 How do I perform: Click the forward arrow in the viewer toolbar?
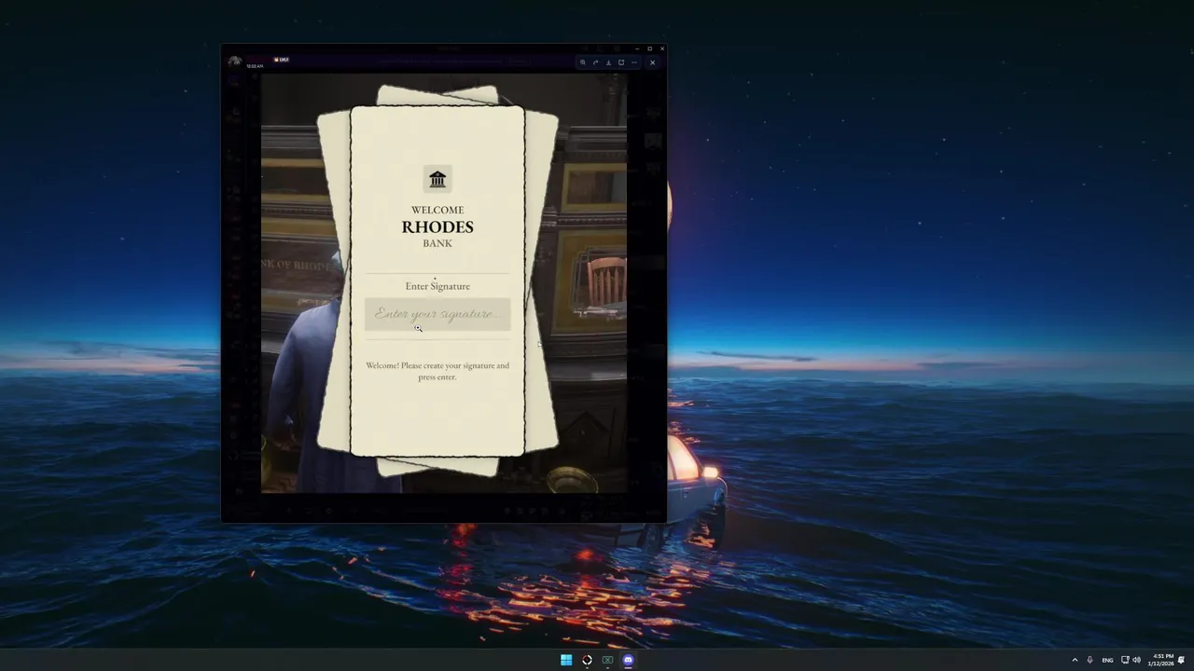point(595,62)
